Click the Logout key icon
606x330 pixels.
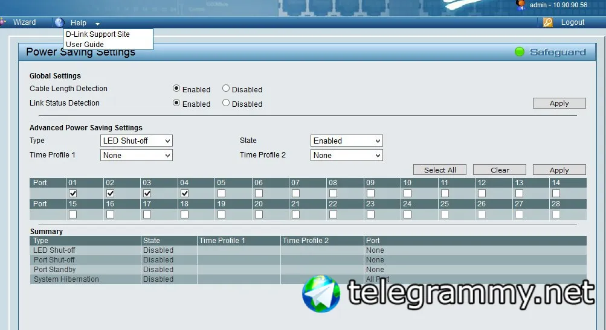click(x=547, y=22)
